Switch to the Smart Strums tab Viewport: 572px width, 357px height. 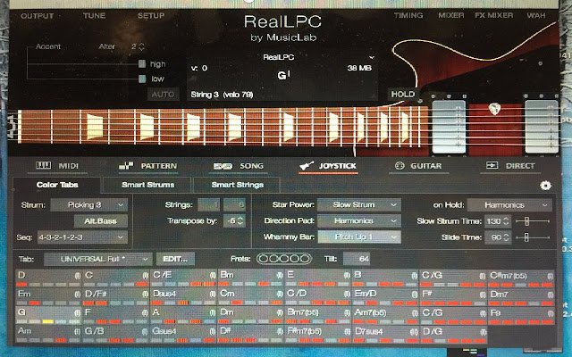[147, 185]
